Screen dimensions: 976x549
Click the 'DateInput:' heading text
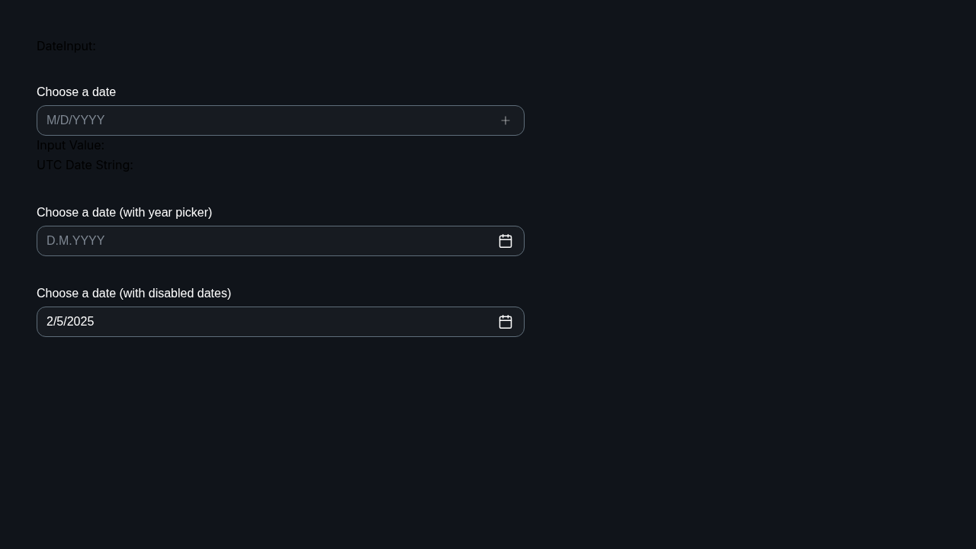(x=66, y=47)
